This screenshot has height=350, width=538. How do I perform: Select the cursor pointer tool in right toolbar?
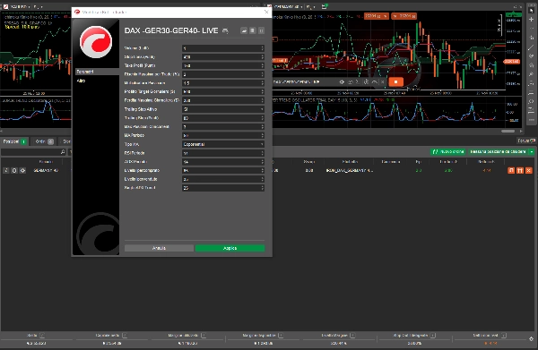pyautogui.click(x=532, y=11)
